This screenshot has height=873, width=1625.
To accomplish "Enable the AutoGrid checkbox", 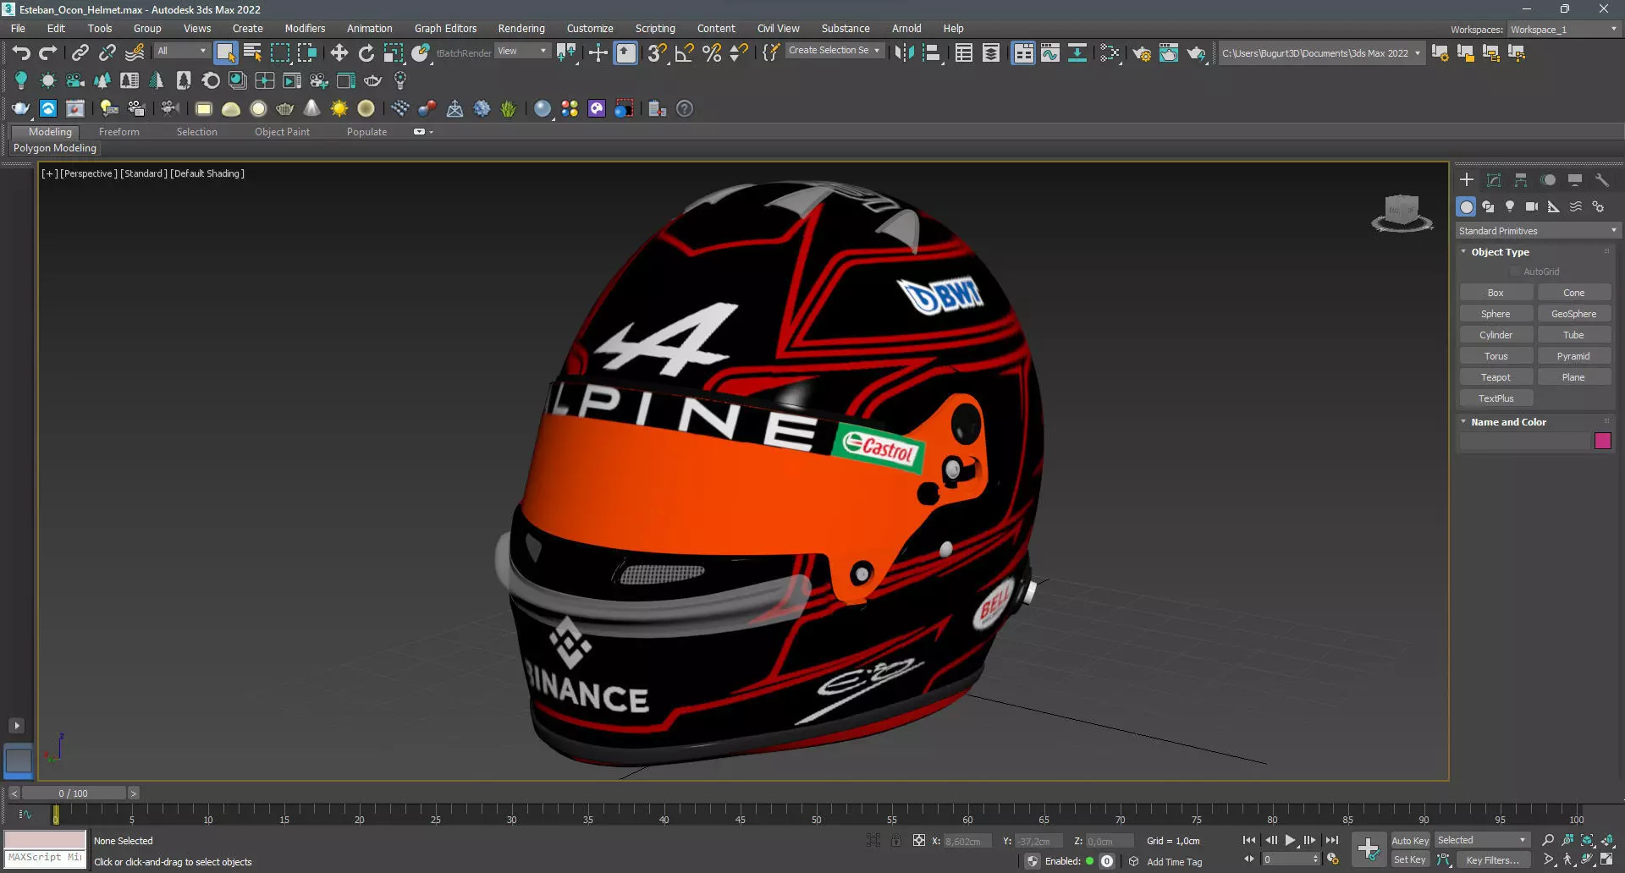I will tap(1515, 272).
